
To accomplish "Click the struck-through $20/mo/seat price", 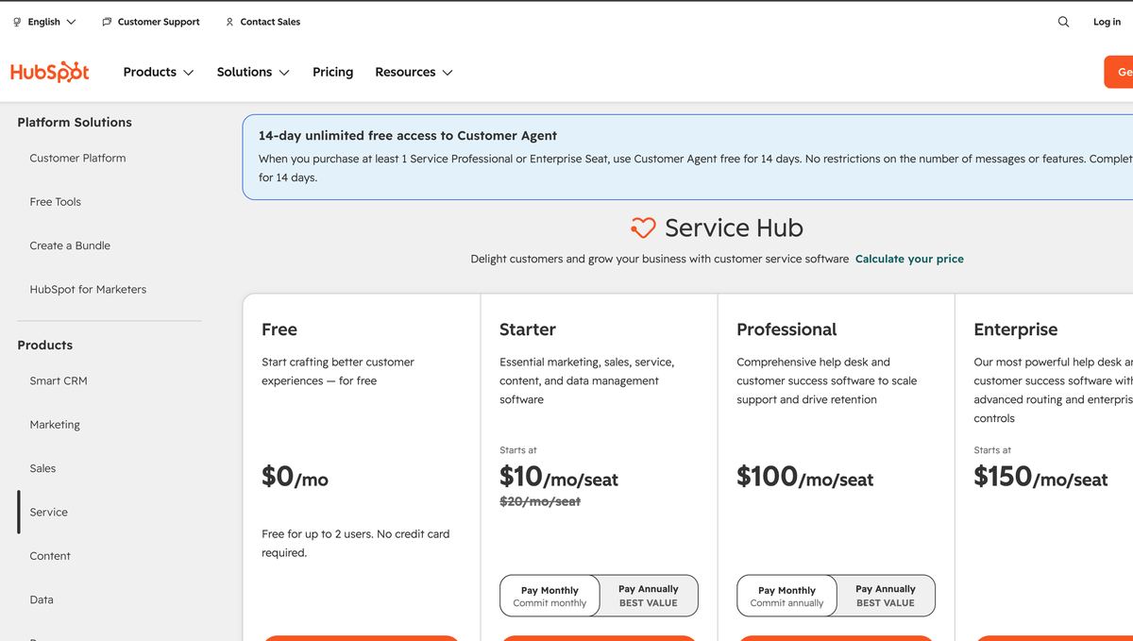I will point(540,501).
